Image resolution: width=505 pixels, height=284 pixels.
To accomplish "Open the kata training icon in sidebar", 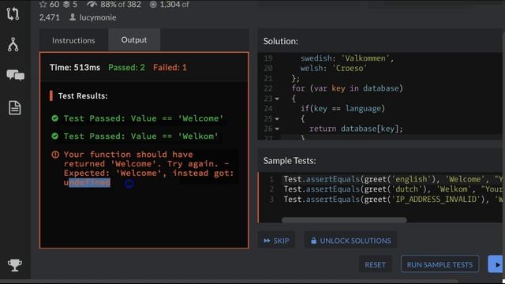I will pyautogui.click(x=13, y=14).
